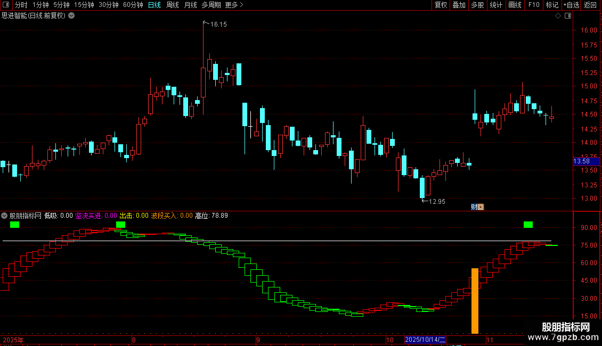Click the 2025/10/14 date label
The image size is (602, 346).
[x=425, y=340]
